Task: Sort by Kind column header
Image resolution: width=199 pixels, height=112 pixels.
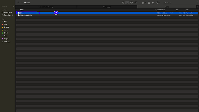Action: (x=187, y=10)
